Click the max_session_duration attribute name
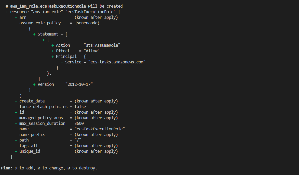The image size is (299, 175). tap(42, 123)
